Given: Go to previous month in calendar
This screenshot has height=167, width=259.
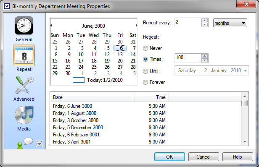Looking at the screenshot, I should click(x=51, y=26).
